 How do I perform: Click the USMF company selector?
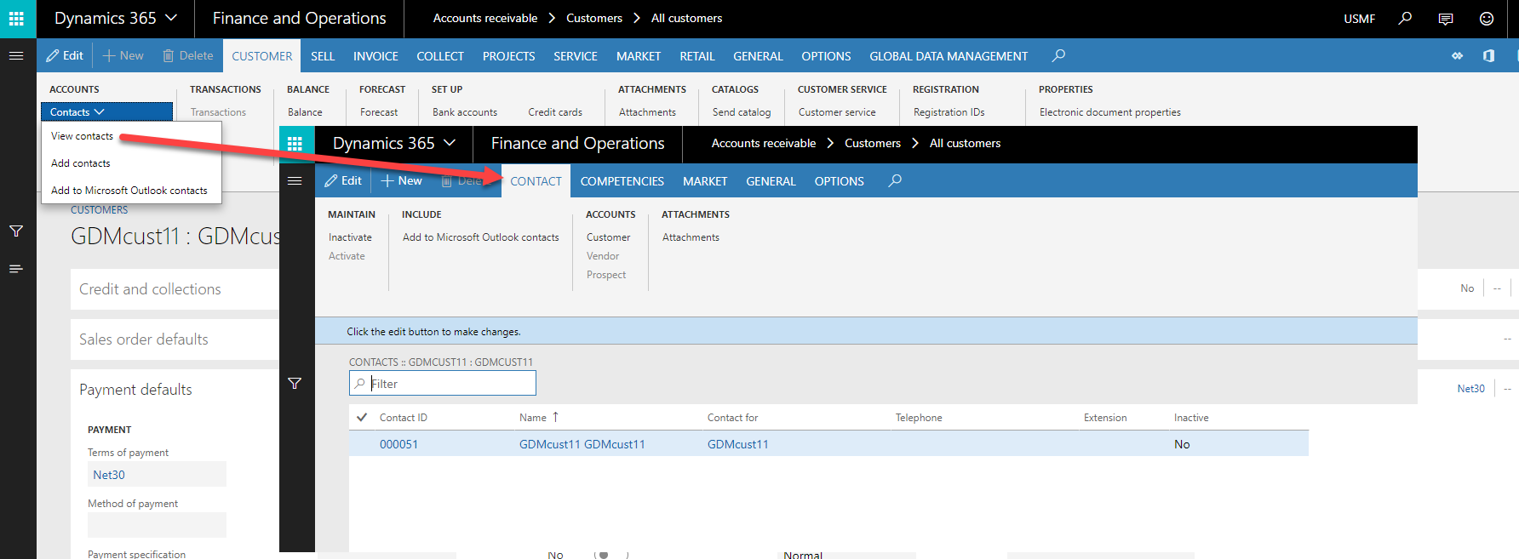pos(1360,19)
